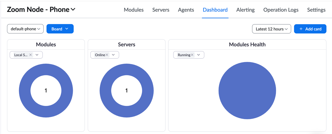Viewport: 332px width, 134px height.
Task: Click the Modules card title
Action: point(46,44)
